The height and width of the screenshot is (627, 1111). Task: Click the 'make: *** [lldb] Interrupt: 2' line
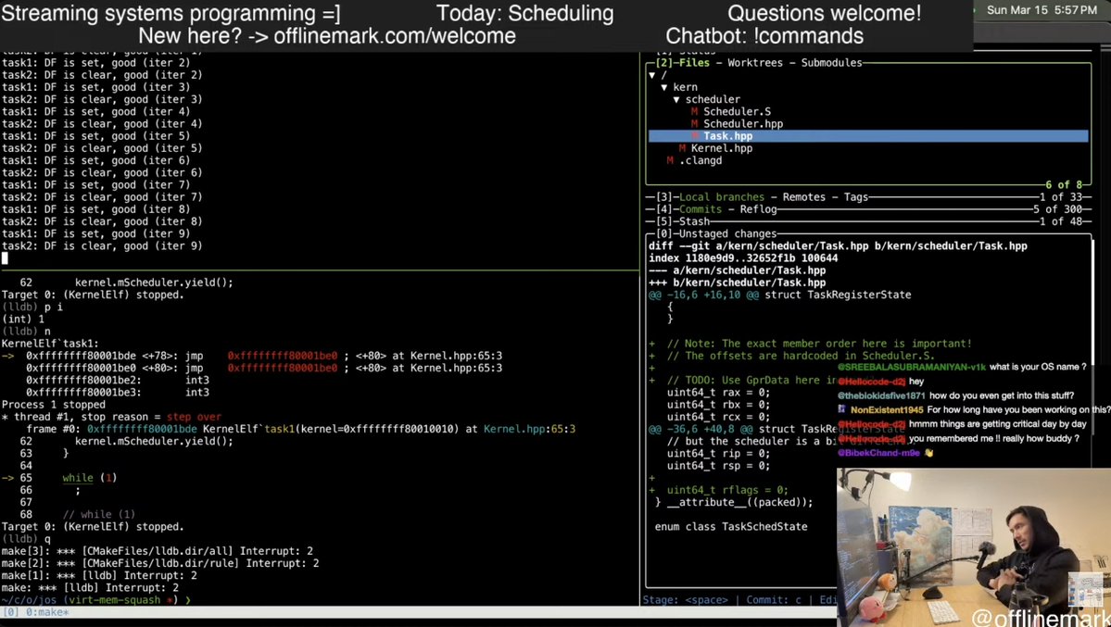click(90, 587)
